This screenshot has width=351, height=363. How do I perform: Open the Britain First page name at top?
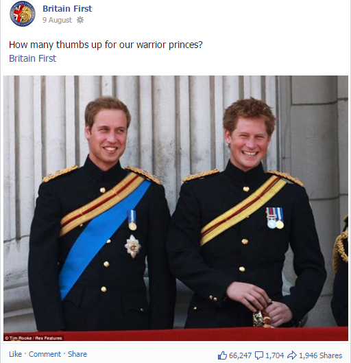pyautogui.click(x=67, y=8)
